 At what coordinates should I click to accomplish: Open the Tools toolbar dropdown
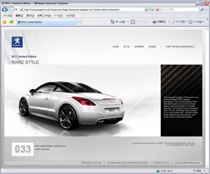(x=204, y=22)
